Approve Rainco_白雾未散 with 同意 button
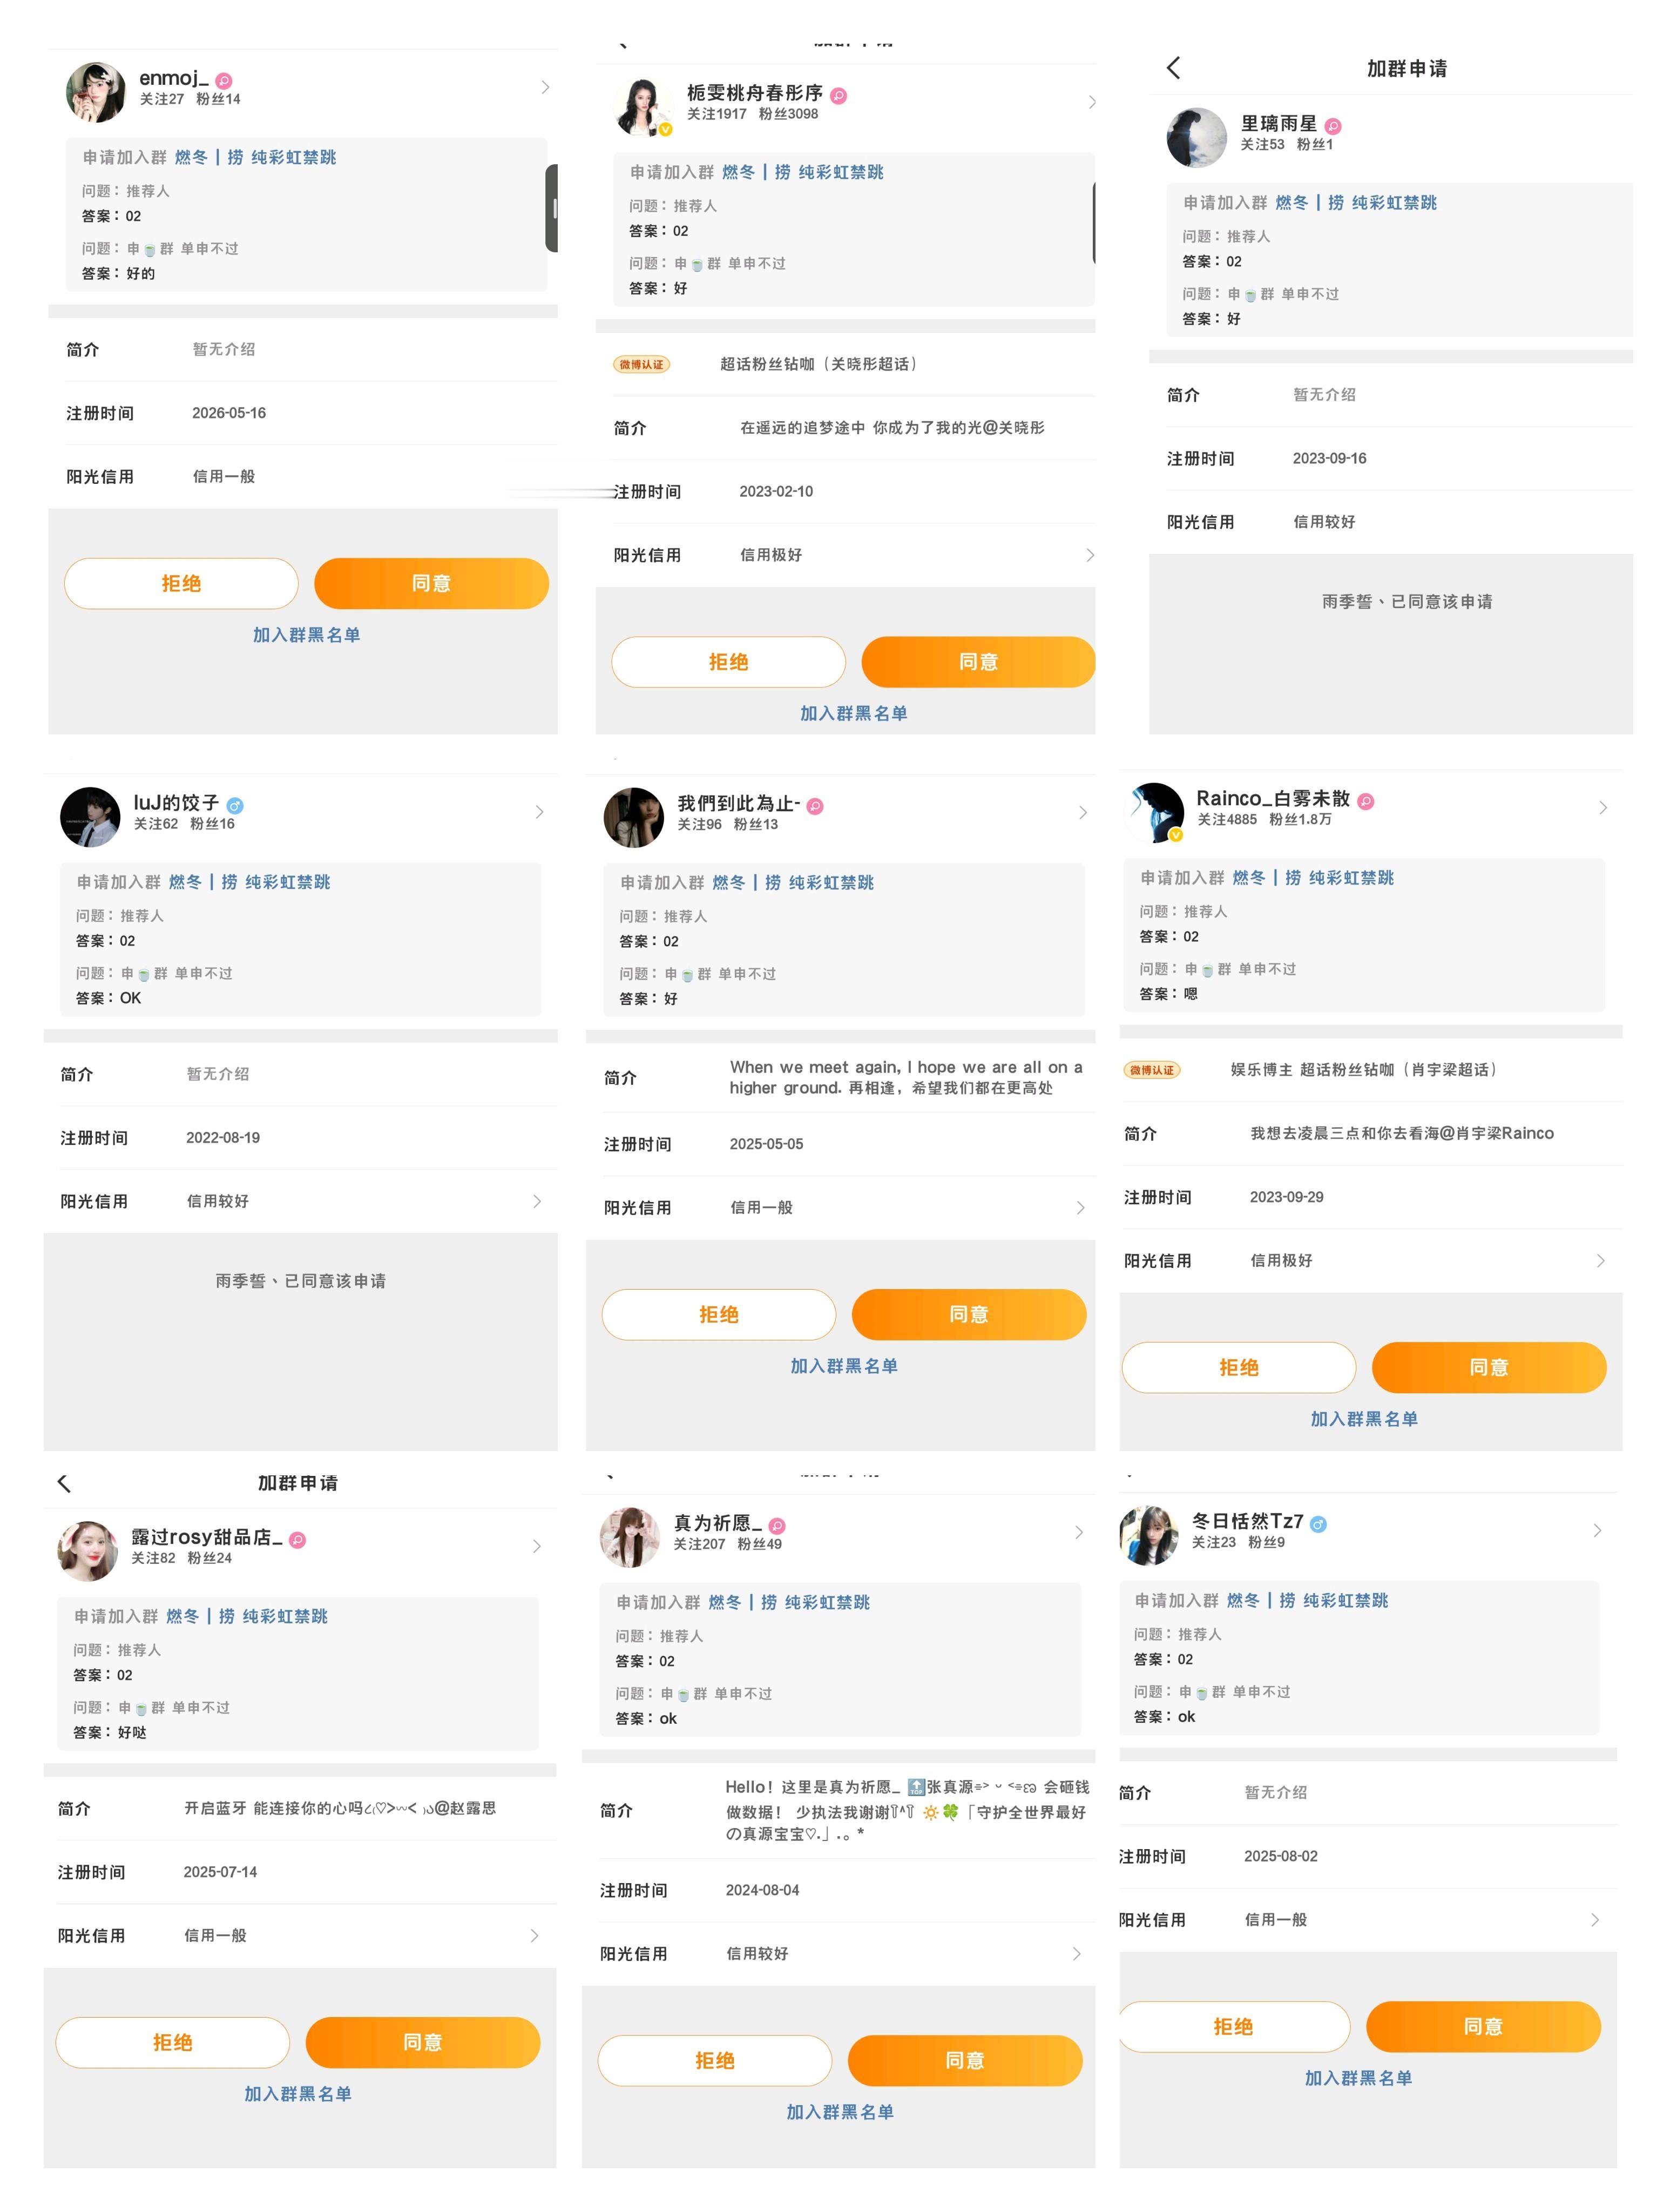This screenshot has width=1677, height=2212. click(1489, 1367)
